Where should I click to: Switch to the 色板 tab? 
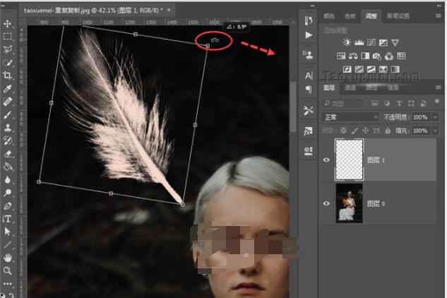point(350,16)
